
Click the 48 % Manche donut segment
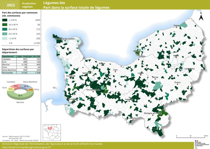point(20,96)
